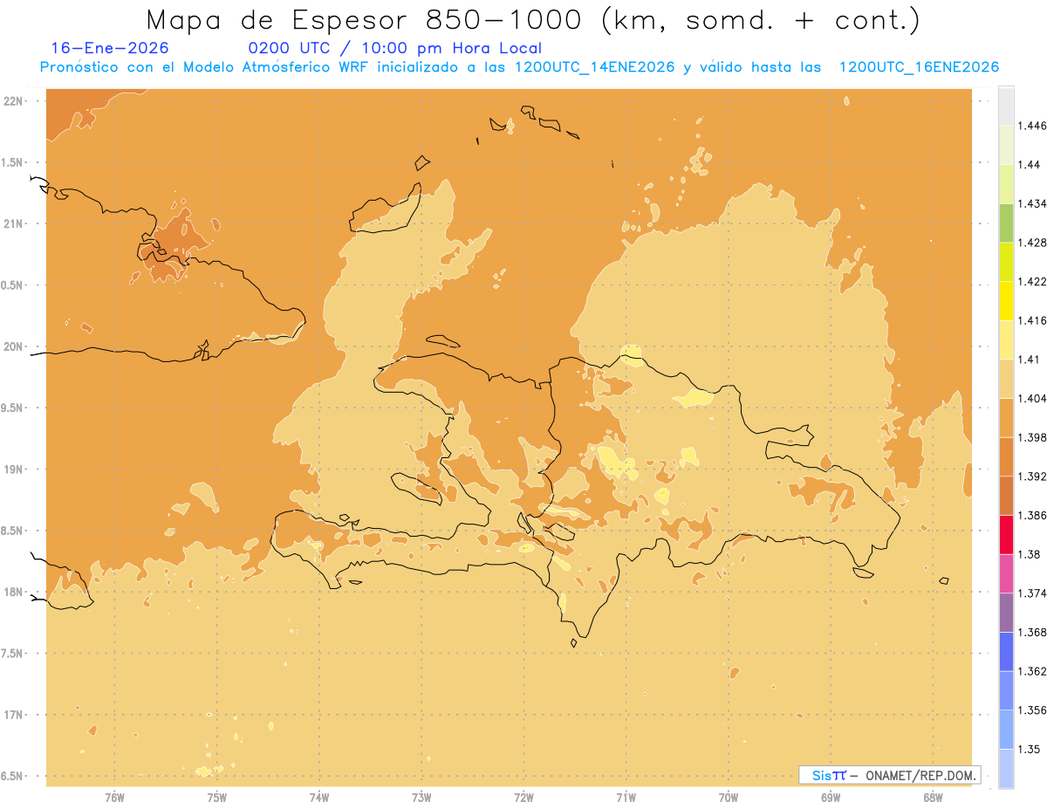Click the latitude axis label '9.5N'
1047x809 pixels.
tap(13, 408)
